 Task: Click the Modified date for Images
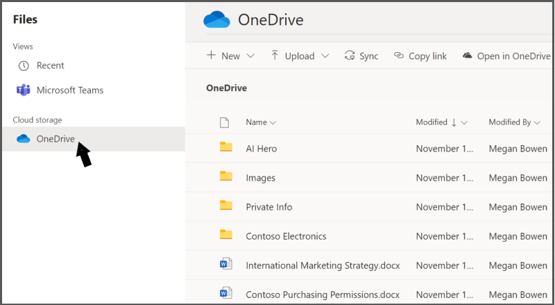pos(445,178)
